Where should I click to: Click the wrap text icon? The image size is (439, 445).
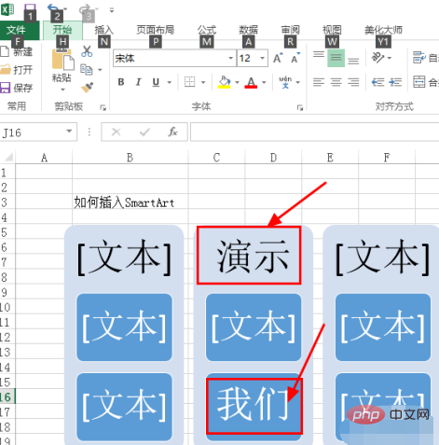[419, 58]
